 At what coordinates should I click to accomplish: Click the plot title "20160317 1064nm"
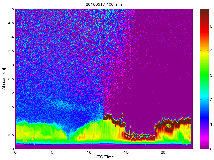tap(104, 4)
